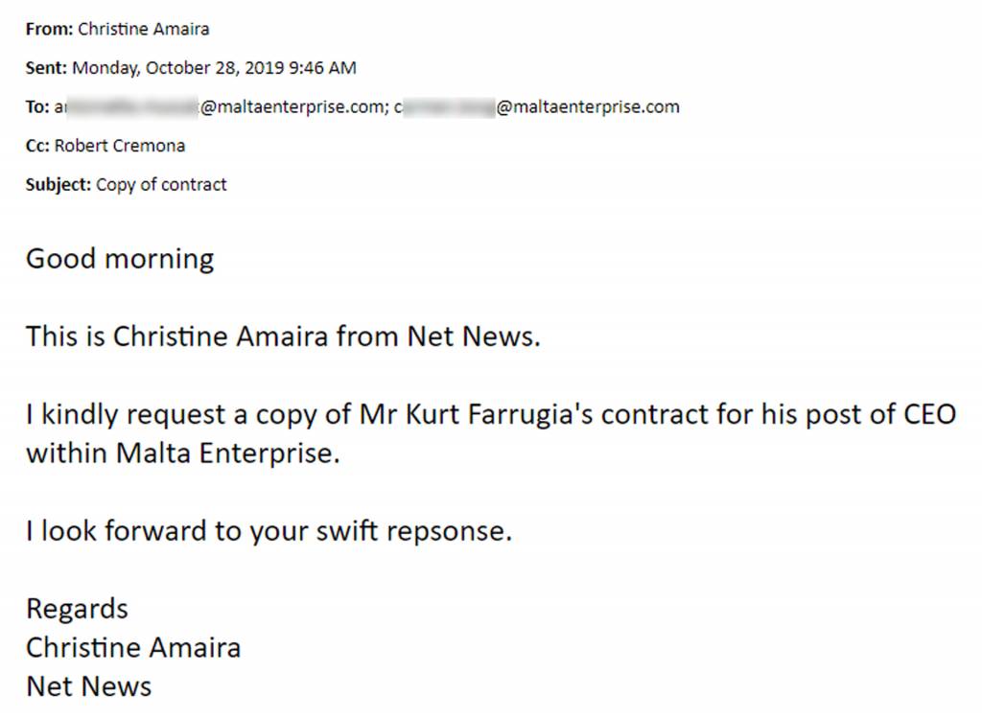
Task: Click the words Net News in introduction
Action: (x=474, y=336)
